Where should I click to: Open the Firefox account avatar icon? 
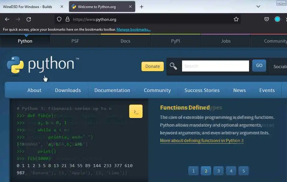coord(277,19)
